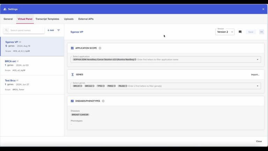268x151 pixels.
Task: Switch to the General tab
Action: coord(8,19)
